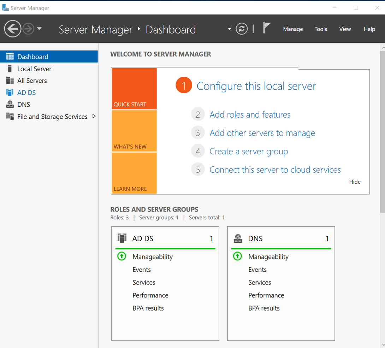Open BPA results in AD DS tile

tap(148, 308)
